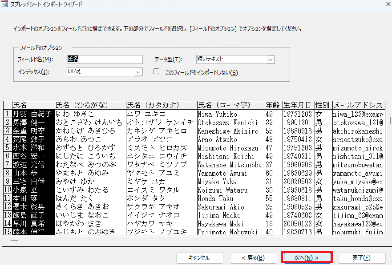This screenshot has height=265, width=392.
Task: Click cell アラオ アツコ
Action: pos(162,139)
